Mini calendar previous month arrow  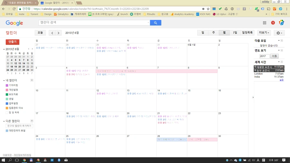coord(29,49)
